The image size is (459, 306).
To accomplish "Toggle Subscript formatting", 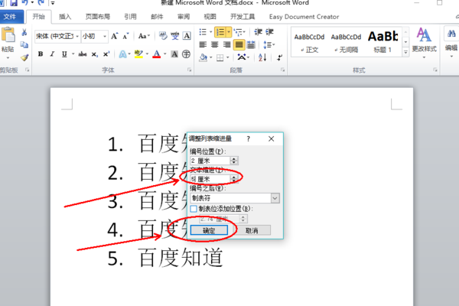I will [x=95, y=54].
